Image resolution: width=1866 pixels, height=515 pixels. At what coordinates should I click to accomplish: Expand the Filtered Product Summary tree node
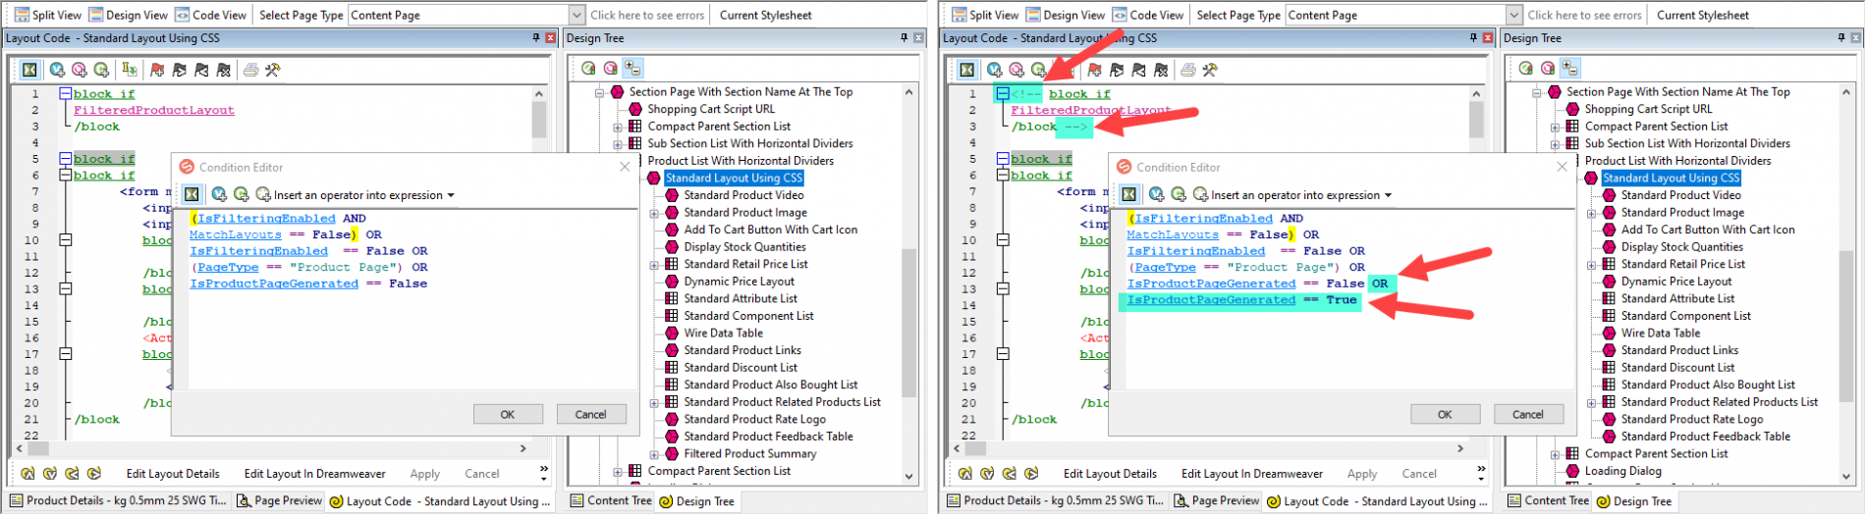click(x=655, y=454)
